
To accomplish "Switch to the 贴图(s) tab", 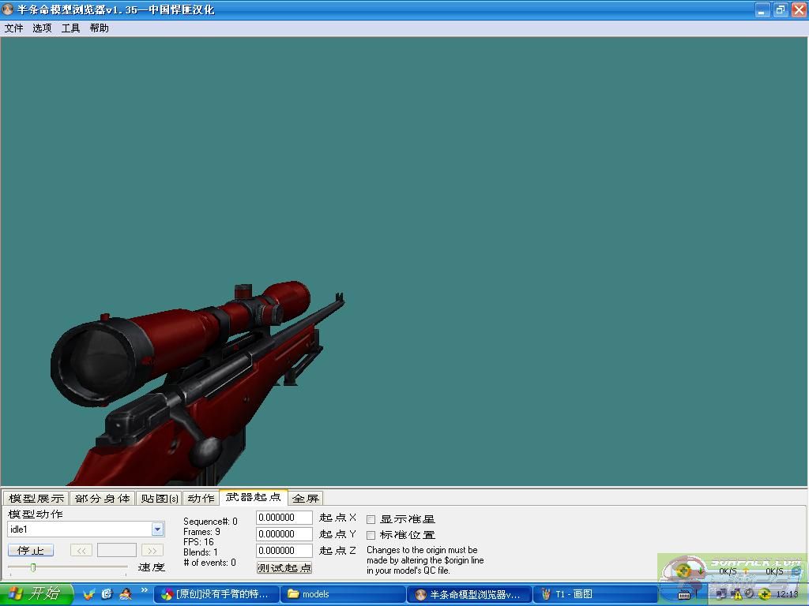I will pyautogui.click(x=160, y=499).
